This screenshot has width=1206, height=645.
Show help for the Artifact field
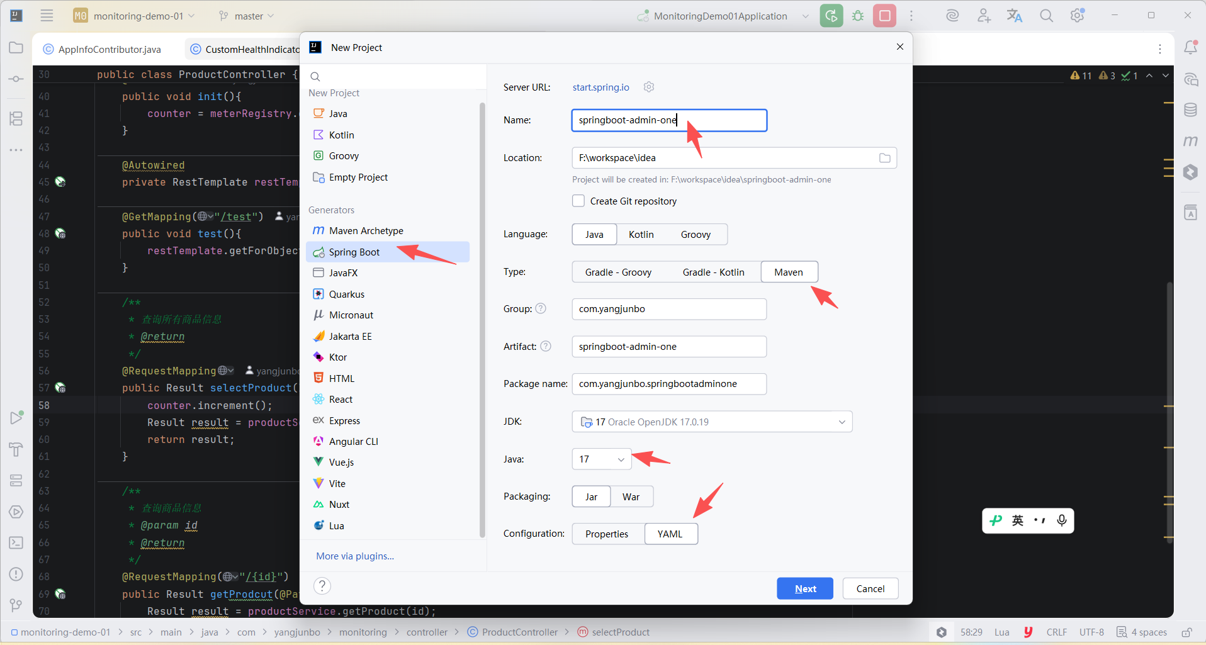click(x=546, y=346)
